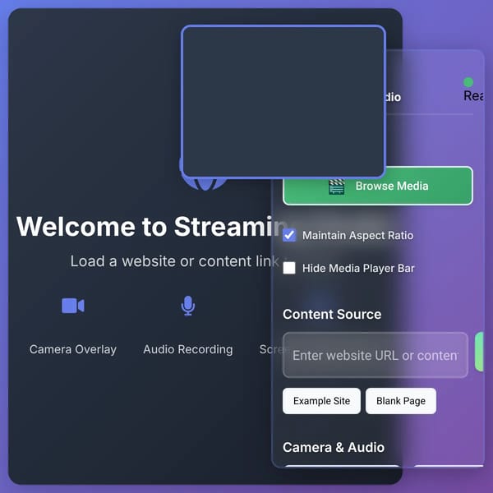Viewport: 493px width, 493px height.
Task: Uncheck Maintain Aspect Ratio checkbox
Action: [x=289, y=235]
